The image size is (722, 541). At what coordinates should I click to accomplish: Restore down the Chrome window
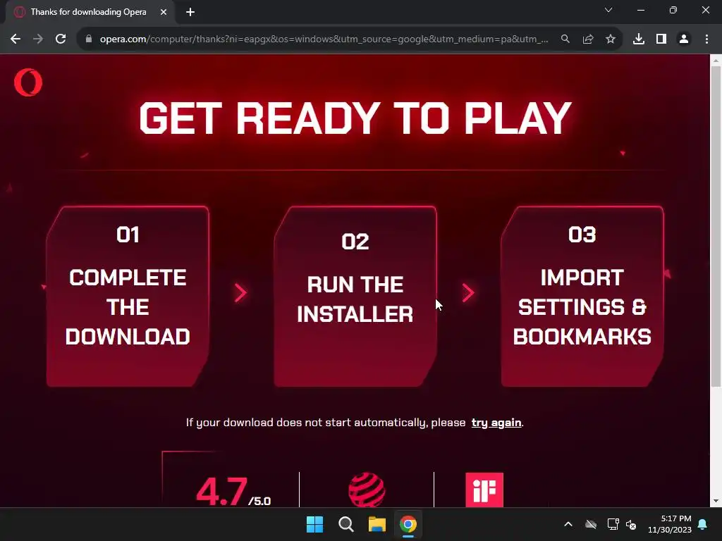point(673,10)
